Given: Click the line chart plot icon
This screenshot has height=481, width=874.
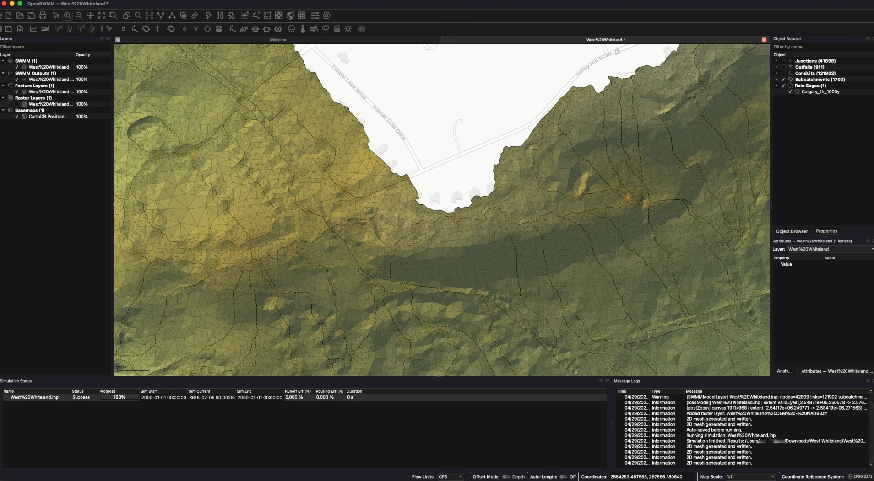Looking at the screenshot, I should pyautogui.click(x=33, y=29).
